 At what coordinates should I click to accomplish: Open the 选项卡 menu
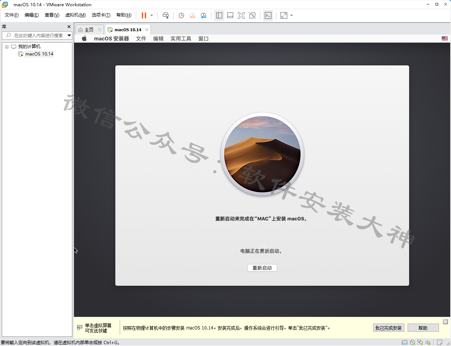(101, 15)
